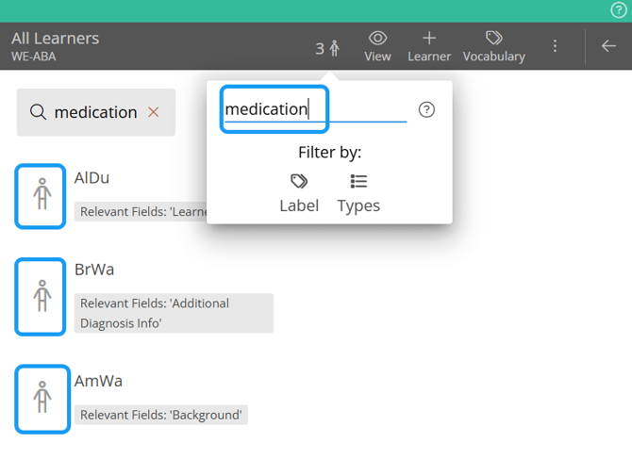The height and width of the screenshot is (459, 632).
Task: Filter by Label
Action: coord(299,193)
